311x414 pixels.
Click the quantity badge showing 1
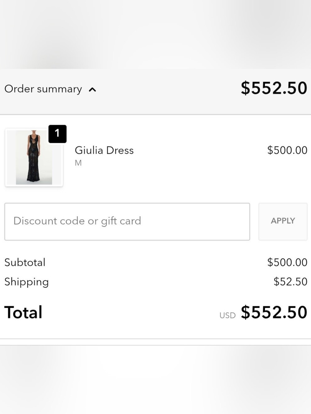coord(58,134)
